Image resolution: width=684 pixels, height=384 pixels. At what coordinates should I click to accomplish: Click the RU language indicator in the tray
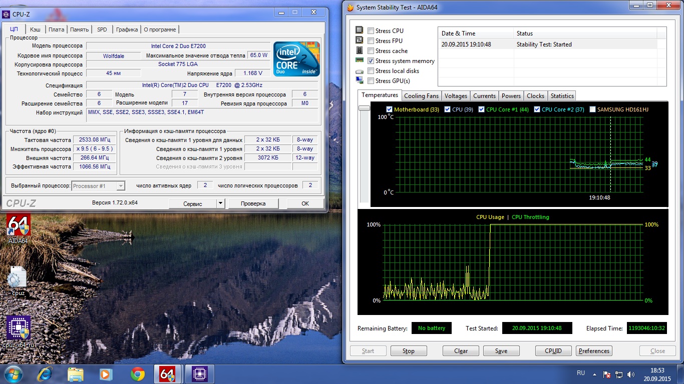581,373
